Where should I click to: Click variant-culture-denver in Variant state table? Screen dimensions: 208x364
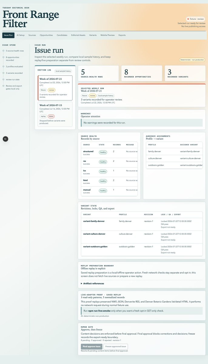pos(94,234)
